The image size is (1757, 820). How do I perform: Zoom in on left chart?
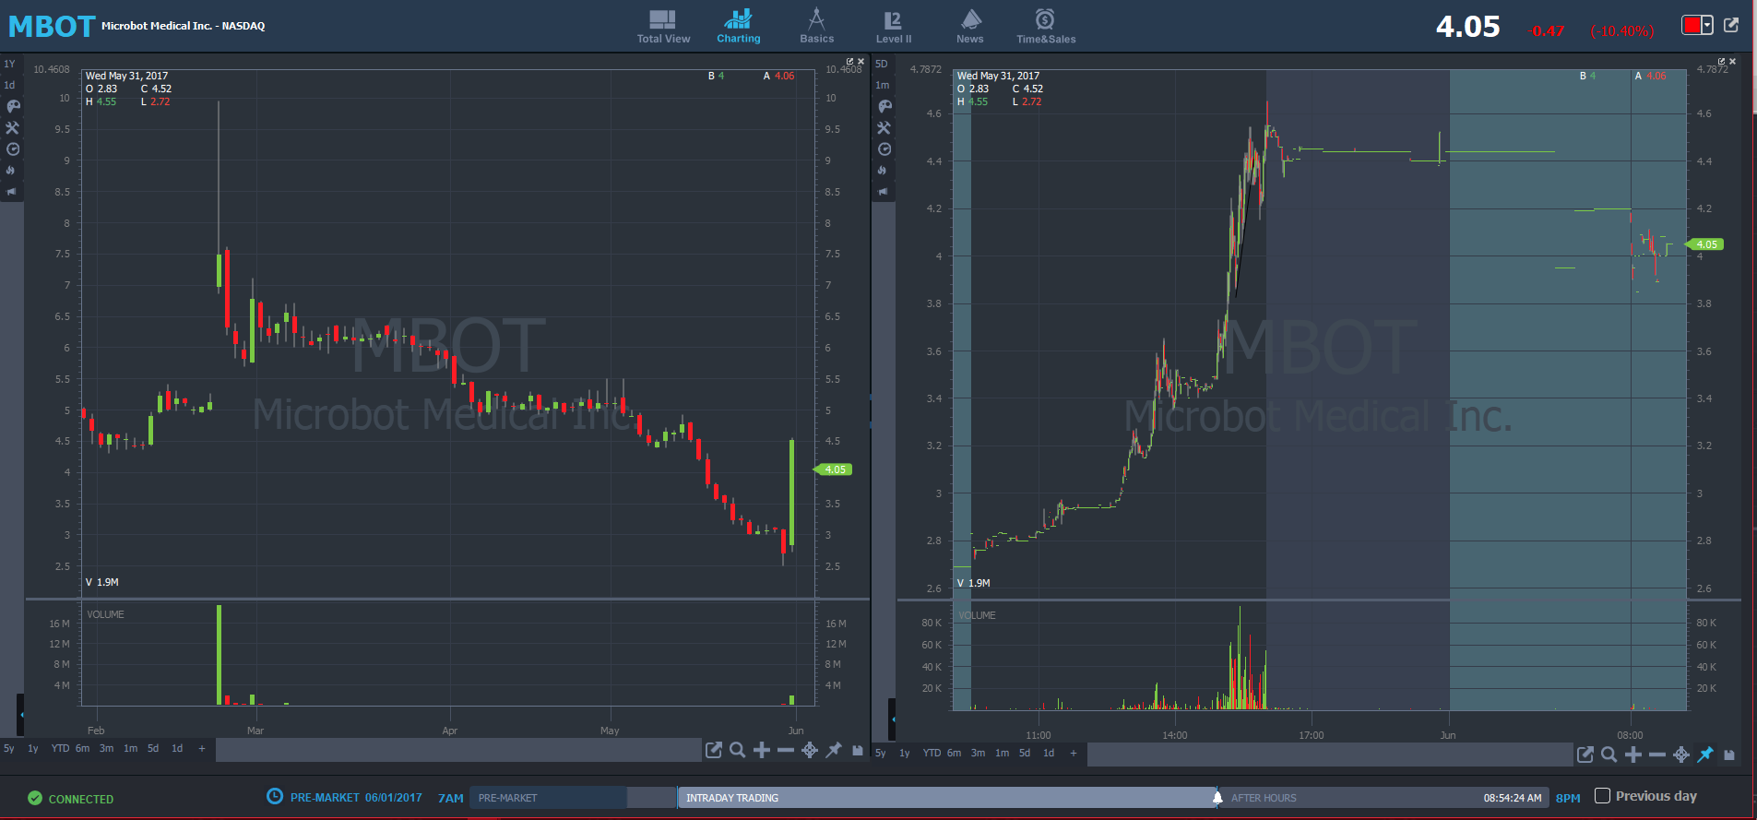(762, 750)
